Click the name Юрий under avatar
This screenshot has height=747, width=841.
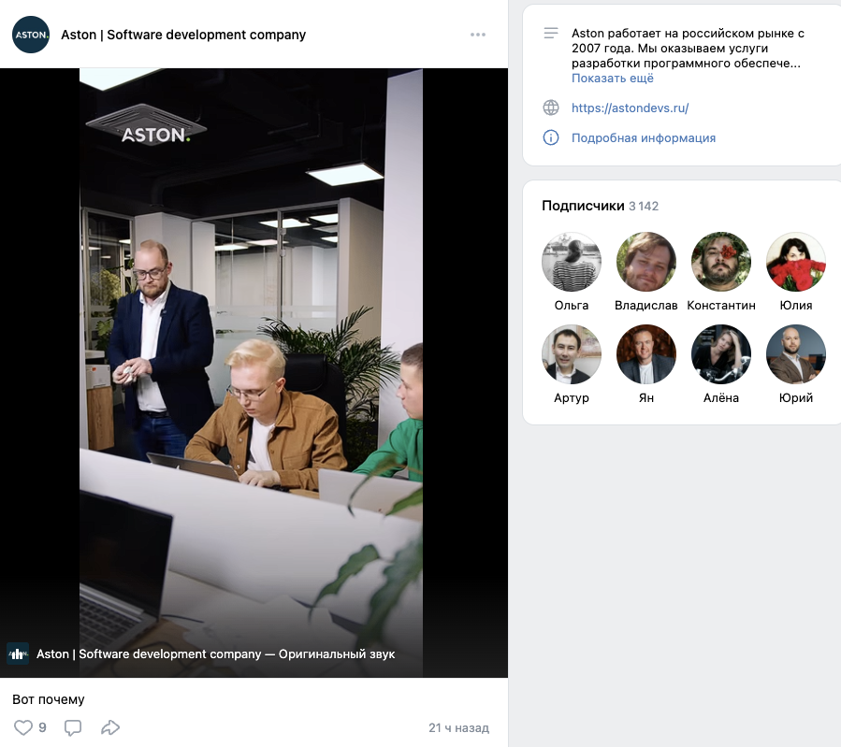tap(796, 397)
